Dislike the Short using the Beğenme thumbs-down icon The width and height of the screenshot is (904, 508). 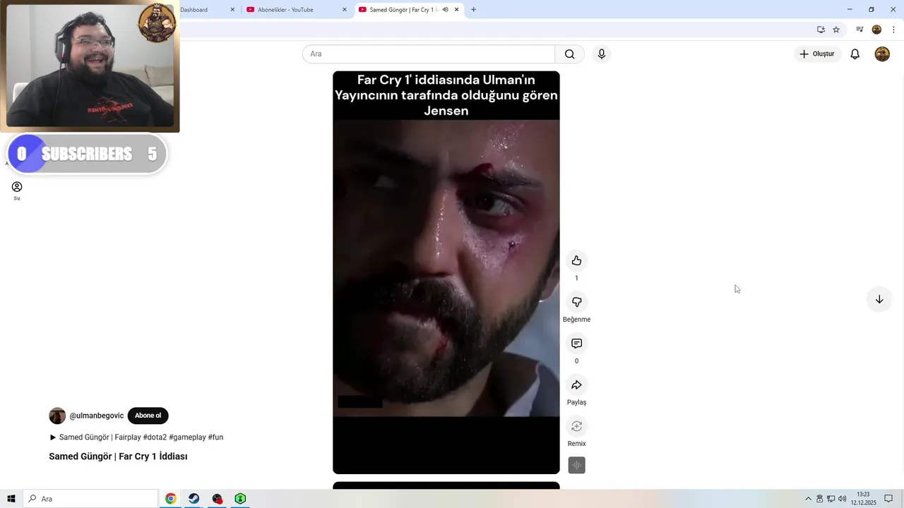(x=576, y=302)
